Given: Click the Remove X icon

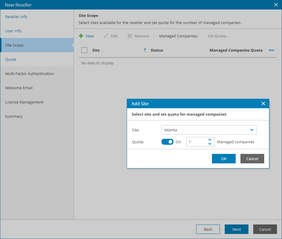Looking at the screenshot, I should 130,36.
